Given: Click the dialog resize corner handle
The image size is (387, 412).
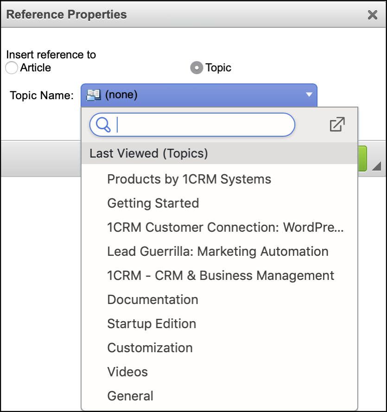Looking at the screenshot, I should click(377, 166).
